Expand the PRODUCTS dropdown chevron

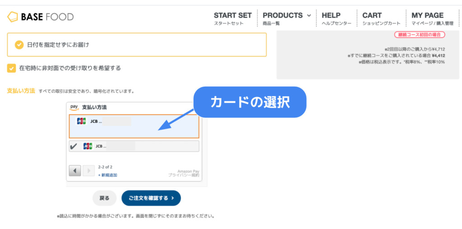pyautogui.click(x=309, y=16)
